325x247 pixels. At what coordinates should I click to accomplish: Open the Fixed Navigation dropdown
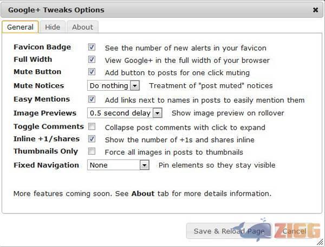pyautogui.click(x=118, y=165)
